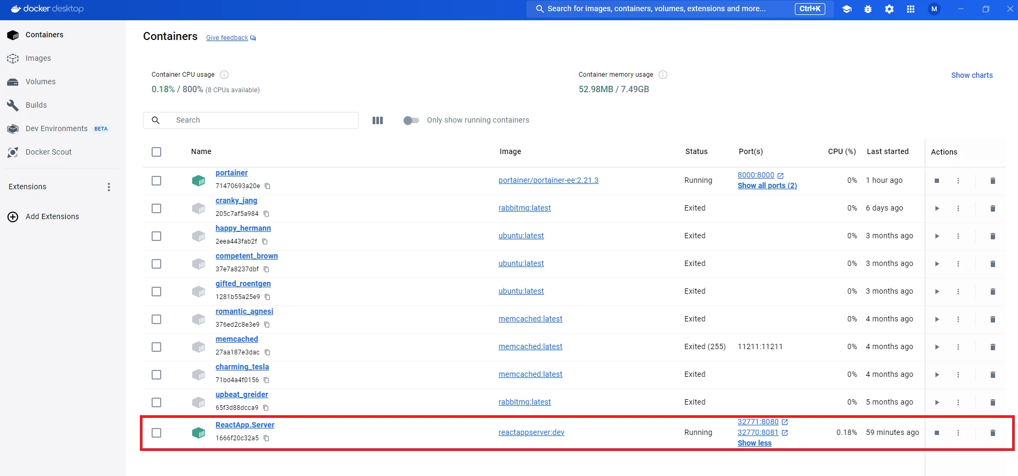Stop the portainer container
The image size is (1018, 476).
936,181
